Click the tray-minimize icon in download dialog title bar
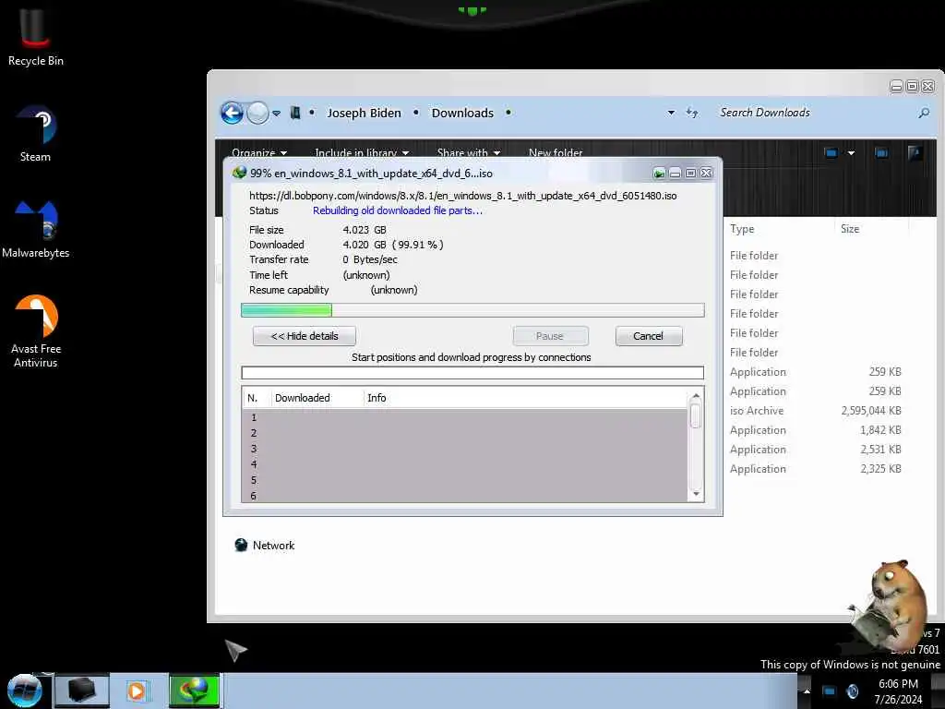The height and width of the screenshot is (709, 945). (659, 174)
